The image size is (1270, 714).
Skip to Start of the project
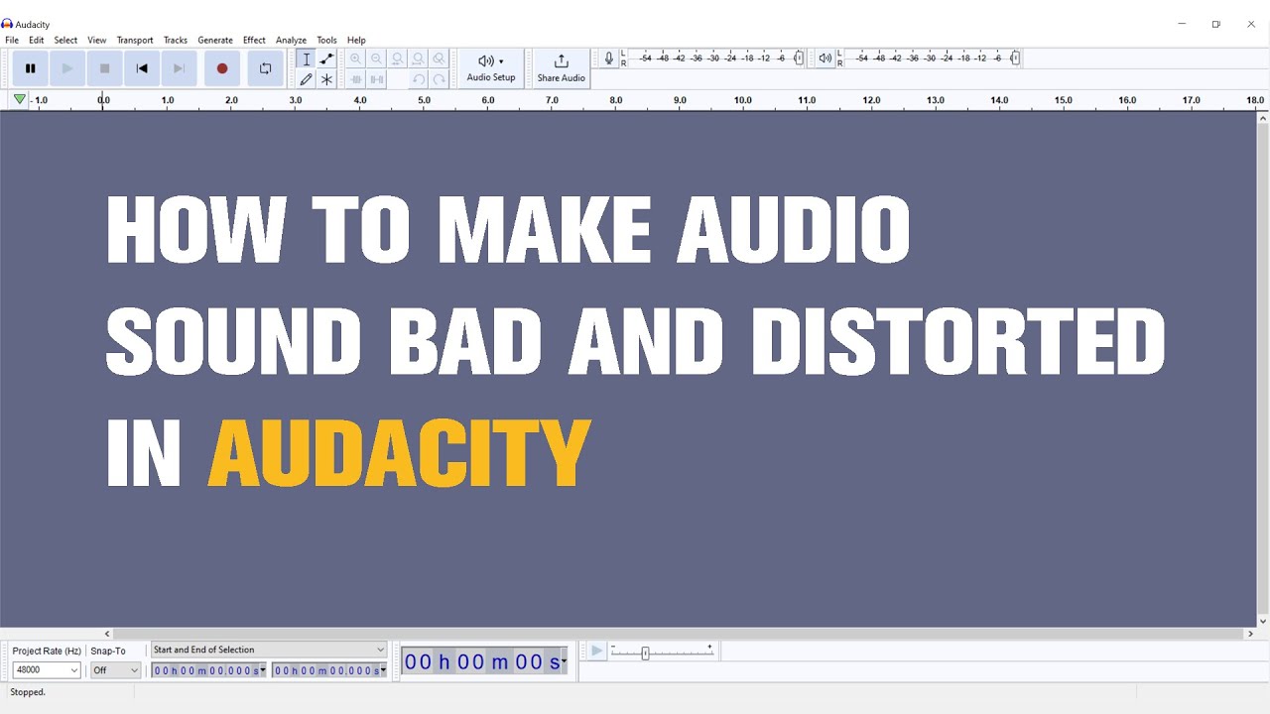(142, 68)
